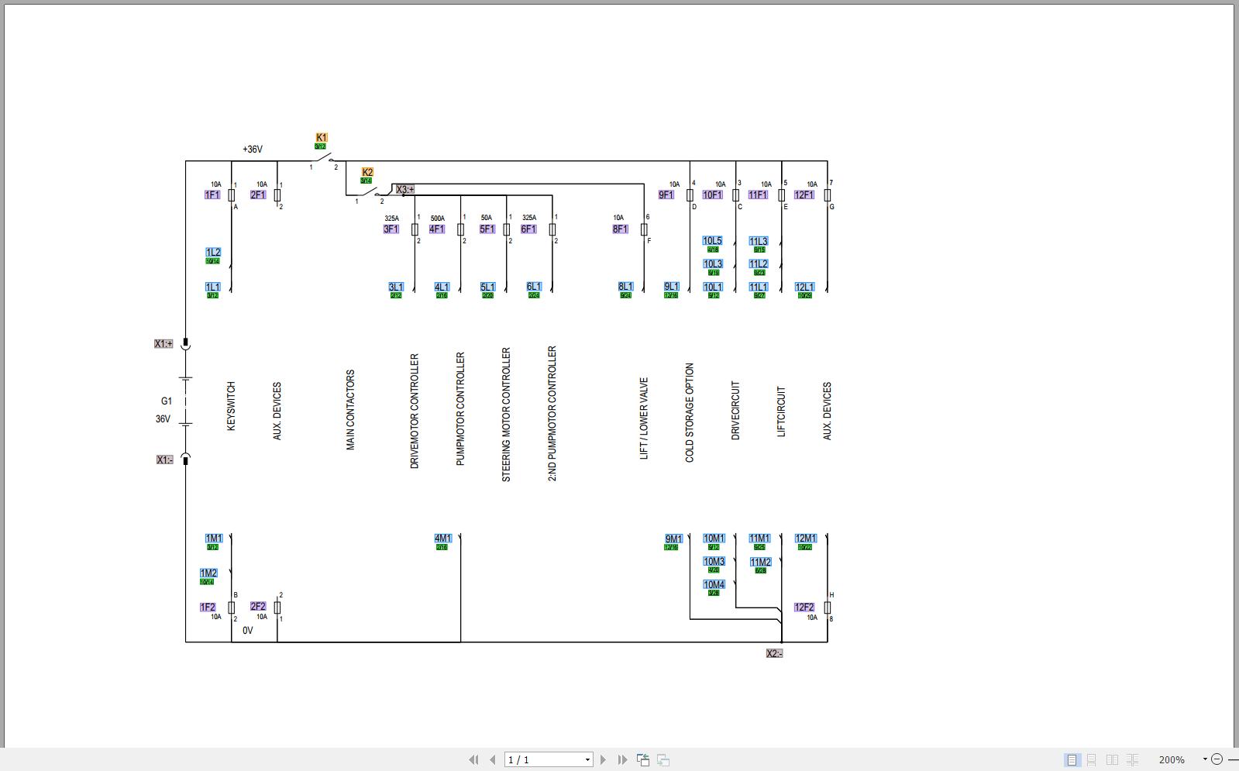This screenshot has height=771, width=1239.
Task: Click the G1 battery label
Action: click(x=167, y=401)
